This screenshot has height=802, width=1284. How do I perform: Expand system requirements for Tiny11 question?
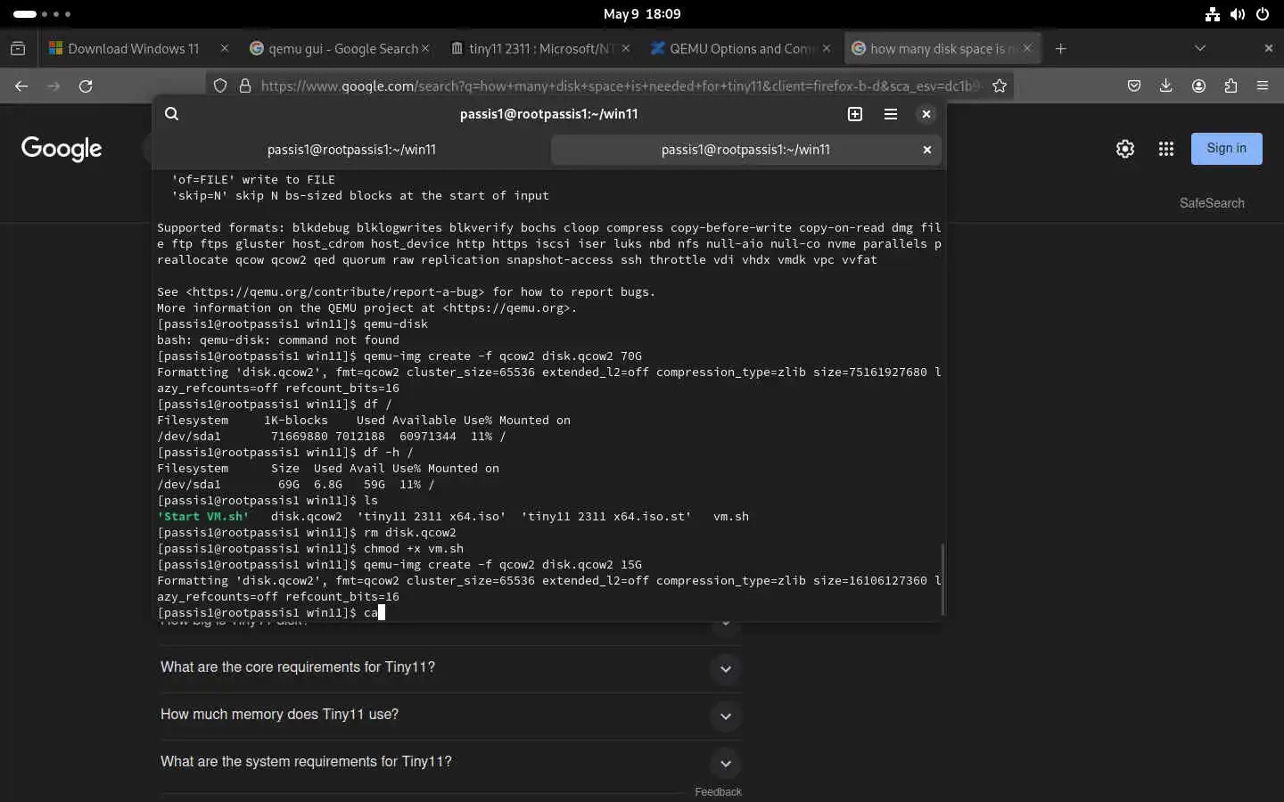pos(450,763)
